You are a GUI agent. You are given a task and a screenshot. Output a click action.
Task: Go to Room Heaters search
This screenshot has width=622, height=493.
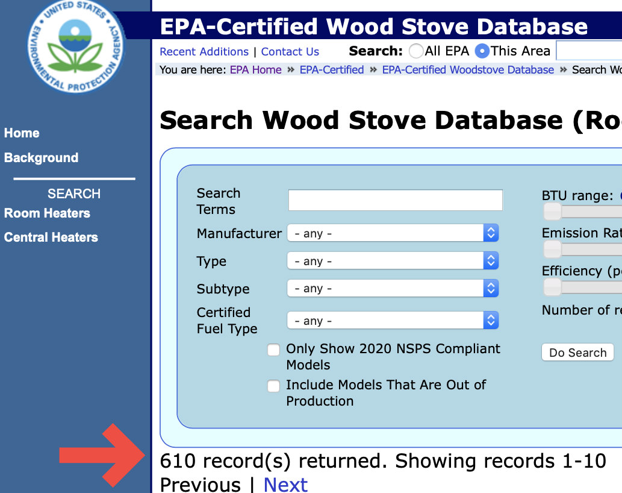click(47, 213)
